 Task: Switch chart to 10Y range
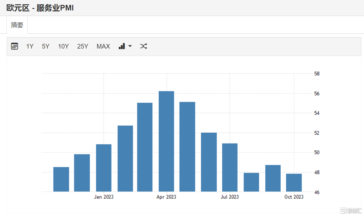click(x=63, y=46)
